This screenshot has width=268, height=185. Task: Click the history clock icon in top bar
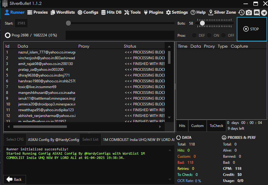pos(242,12)
